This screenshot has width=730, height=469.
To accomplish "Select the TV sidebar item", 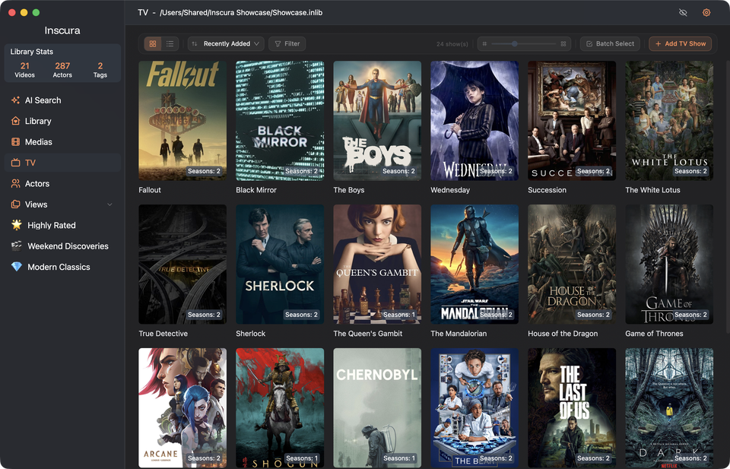I will (x=62, y=163).
